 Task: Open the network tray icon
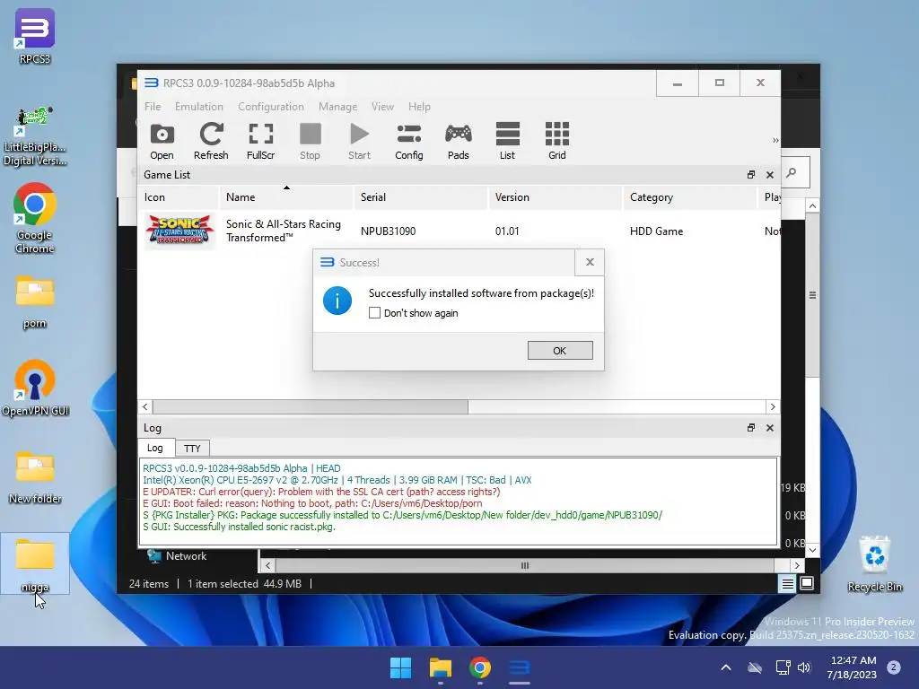783,667
